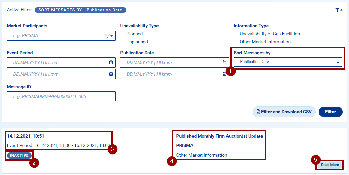Click the filter funnel icon at top right
The image size is (349, 175).
(338, 10)
